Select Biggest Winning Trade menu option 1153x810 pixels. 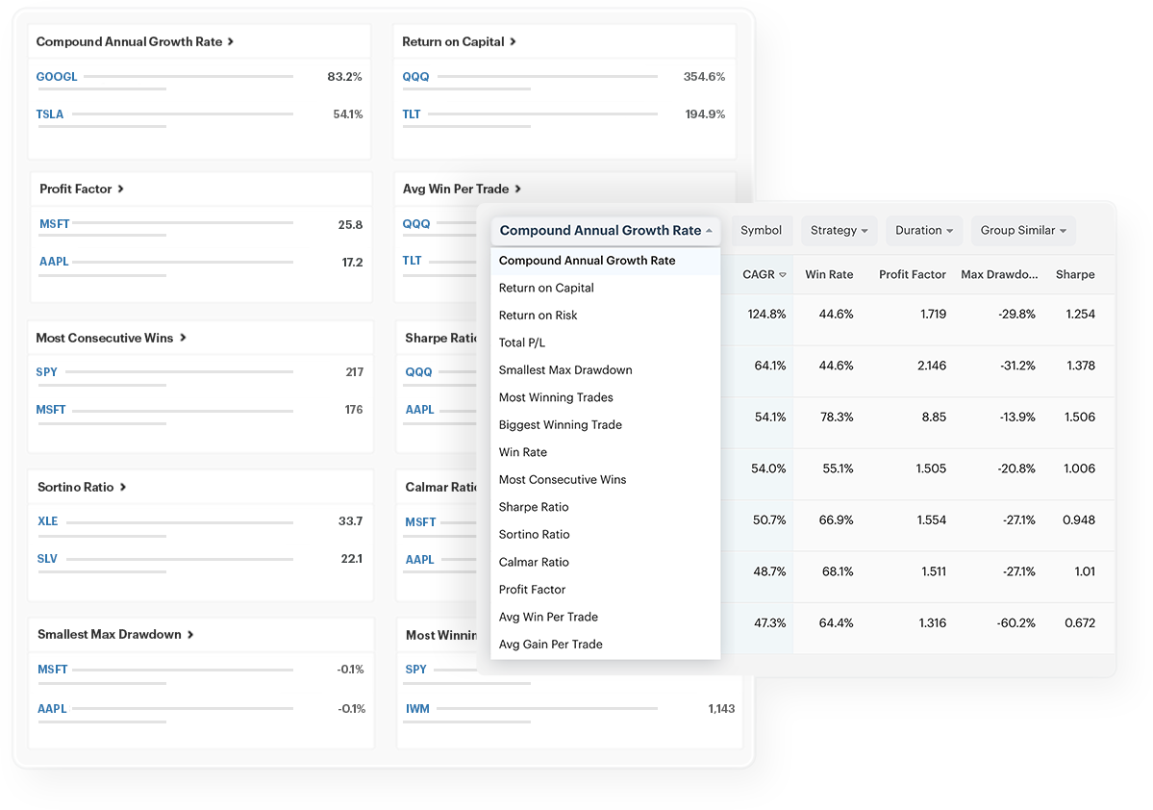click(605, 424)
